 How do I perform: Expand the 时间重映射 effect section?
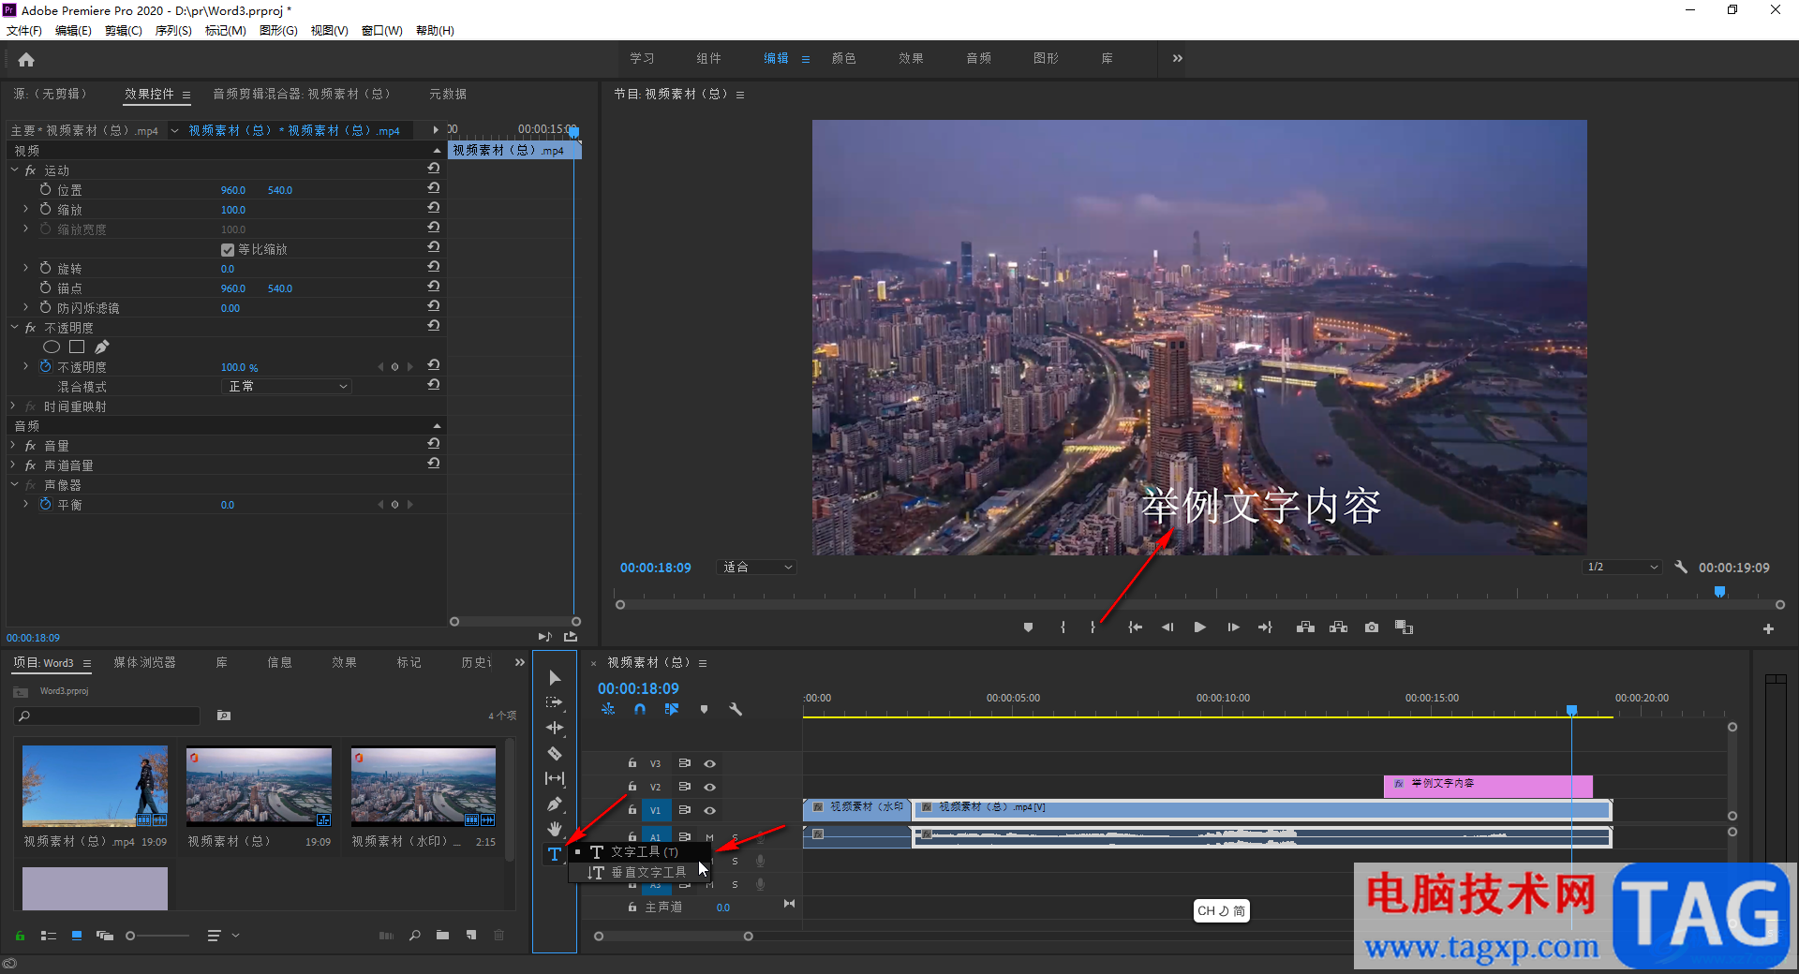(x=13, y=406)
